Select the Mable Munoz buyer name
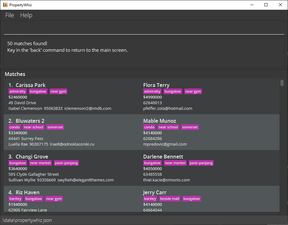The width and height of the screenshot is (288, 225). (x=160, y=121)
